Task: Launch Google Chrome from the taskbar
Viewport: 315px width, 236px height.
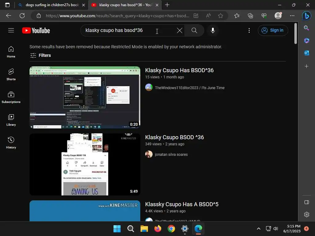Action: click(x=171, y=229)
